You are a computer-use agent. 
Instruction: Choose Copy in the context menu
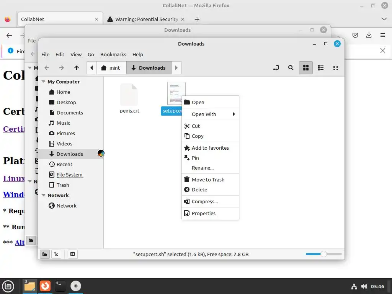click(210, 136)
